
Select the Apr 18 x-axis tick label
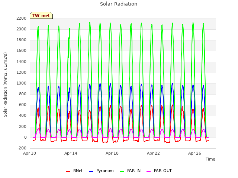[112, 153]
